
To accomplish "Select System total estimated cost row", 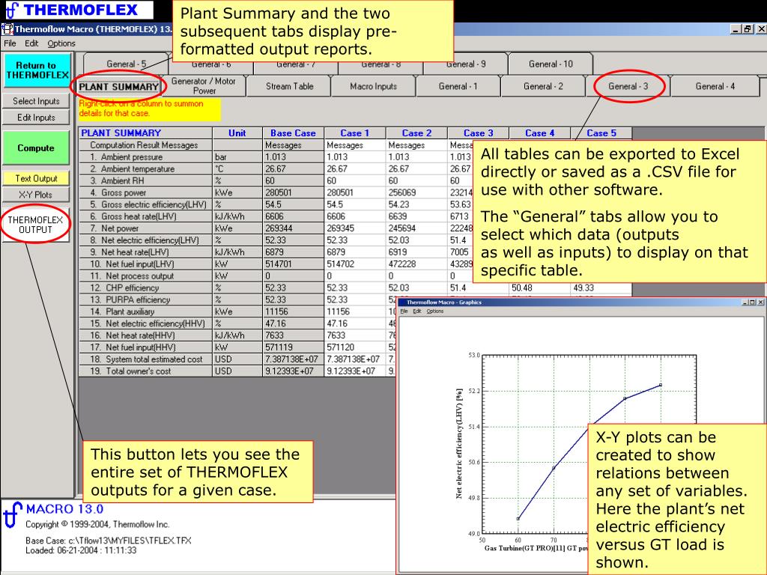I will 145,359.
